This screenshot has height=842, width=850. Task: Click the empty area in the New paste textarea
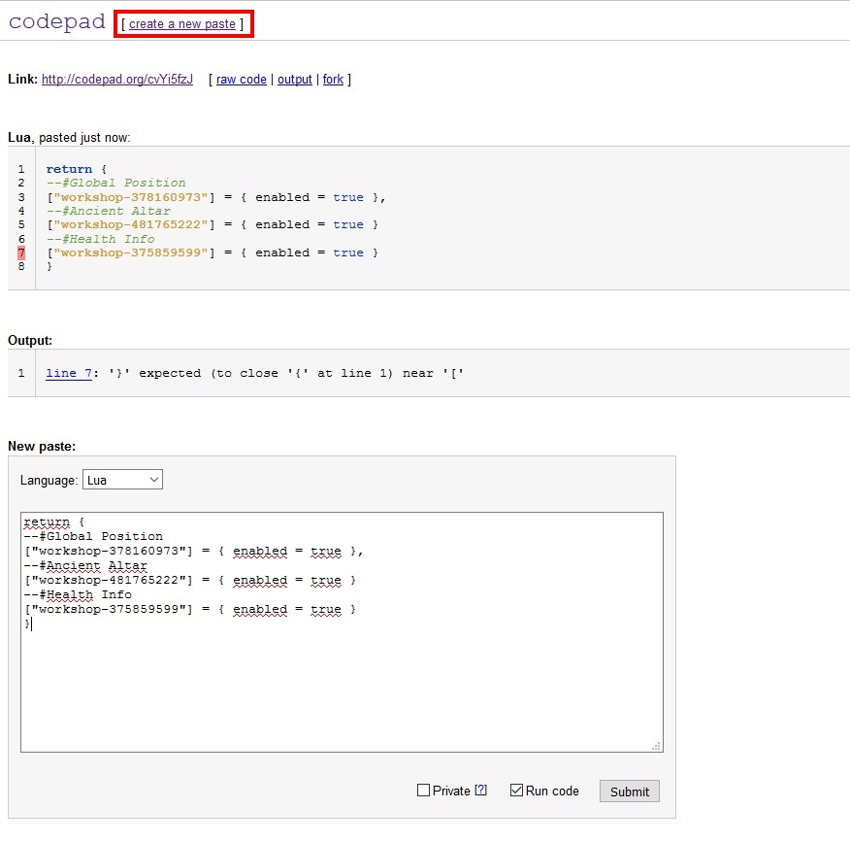click(340, 690)
